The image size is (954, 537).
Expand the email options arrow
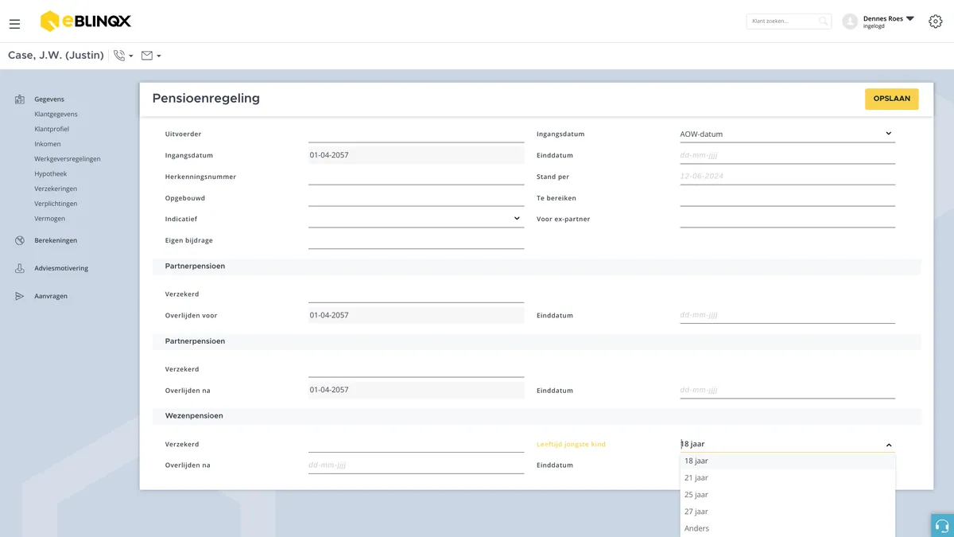click(x=159, y=56)
